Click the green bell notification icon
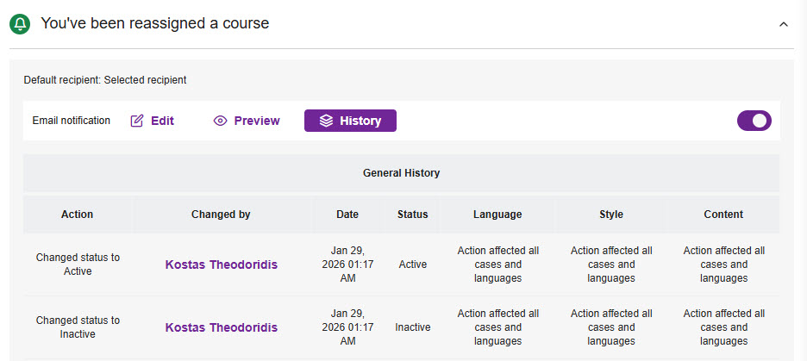This screenshot has width=807, height=361. click(x=20, y=24)
